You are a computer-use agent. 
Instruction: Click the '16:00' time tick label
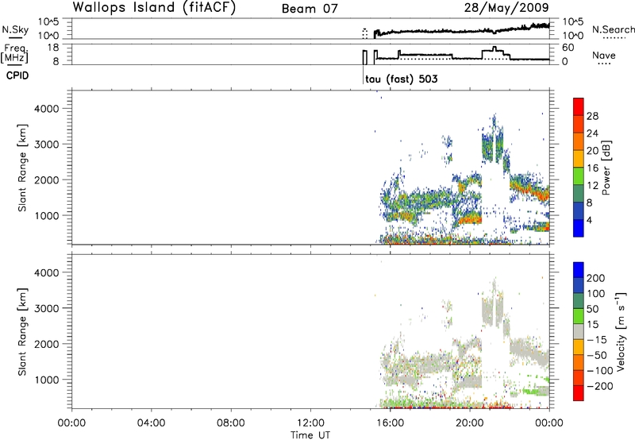point(390,423)
